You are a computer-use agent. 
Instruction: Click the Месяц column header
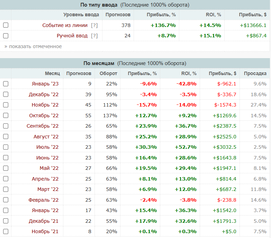coord(52,73)
